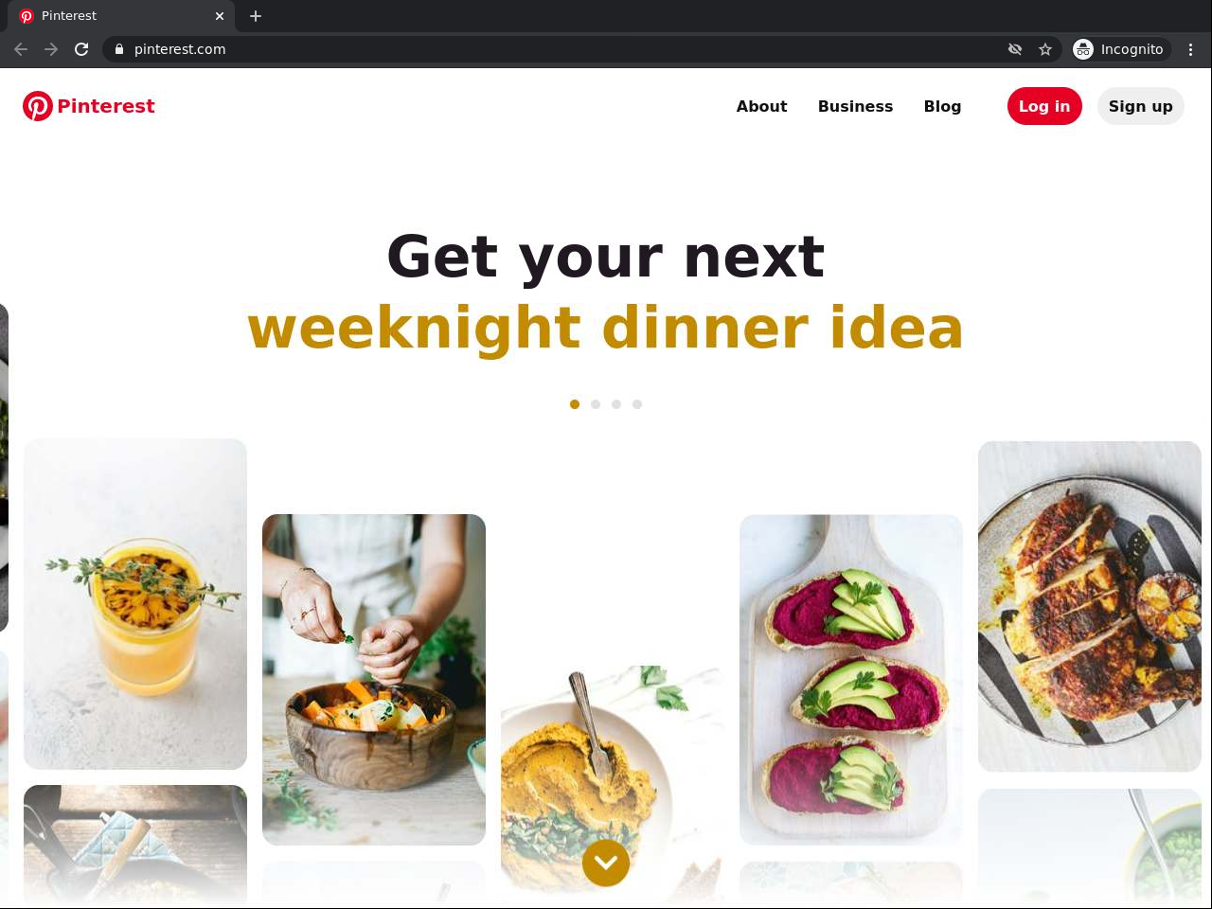
Task: Open the Chrome three-dot menu
Action: 1191,49
